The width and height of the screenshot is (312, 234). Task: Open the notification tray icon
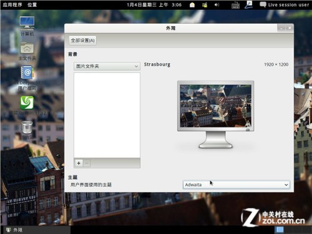192,5
